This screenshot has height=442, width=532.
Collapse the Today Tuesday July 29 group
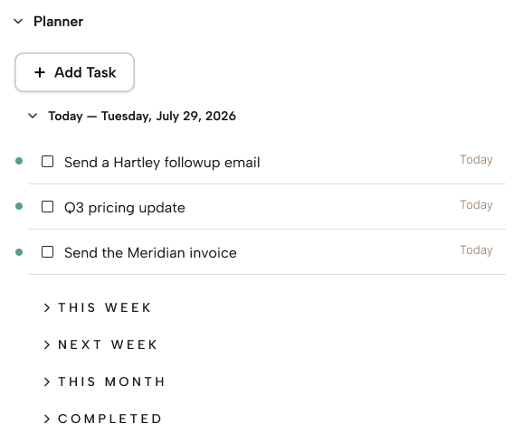[x=33, y=116]
